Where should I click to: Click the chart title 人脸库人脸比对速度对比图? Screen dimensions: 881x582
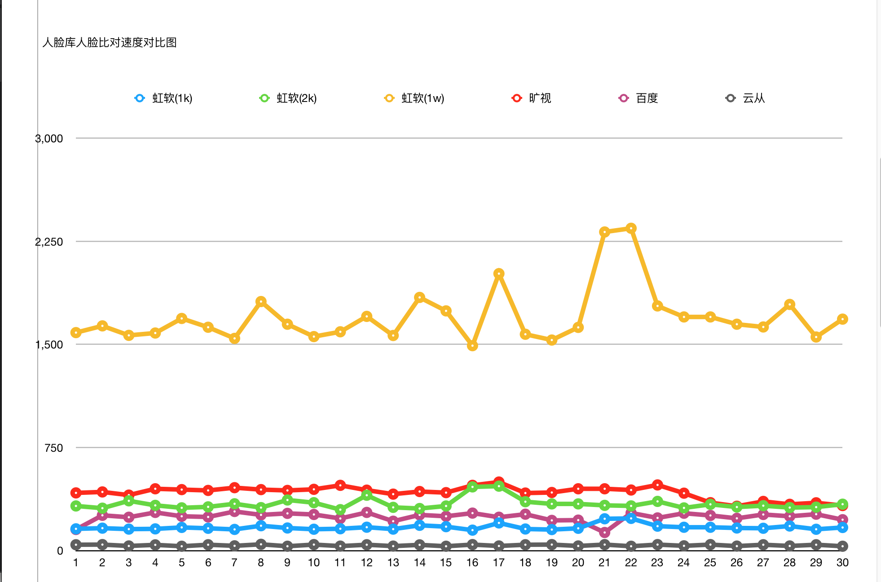pos(110,42)
